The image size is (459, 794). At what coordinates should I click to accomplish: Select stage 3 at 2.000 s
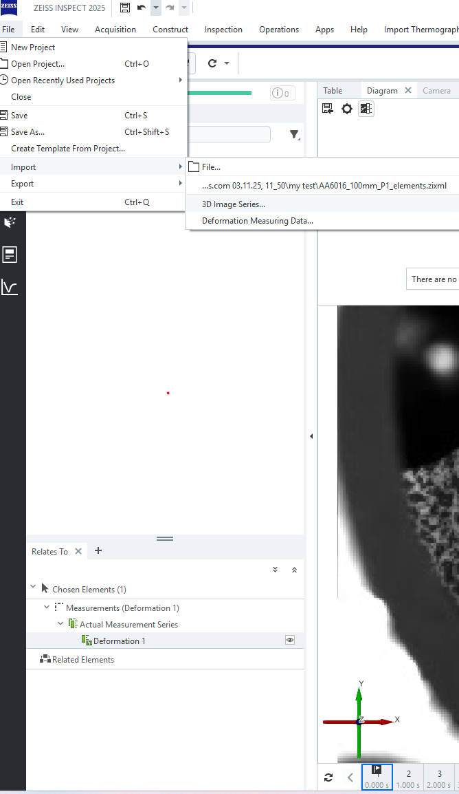click(x=439, y=777)
